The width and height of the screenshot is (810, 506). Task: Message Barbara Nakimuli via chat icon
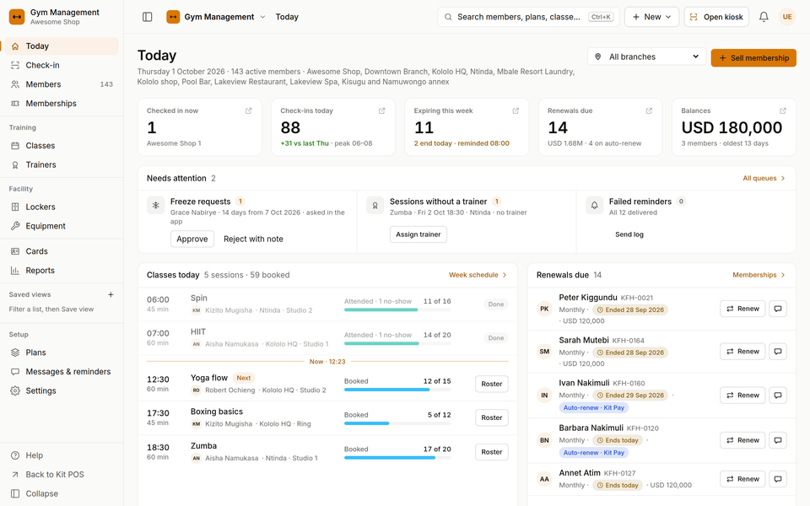(777, 440)
